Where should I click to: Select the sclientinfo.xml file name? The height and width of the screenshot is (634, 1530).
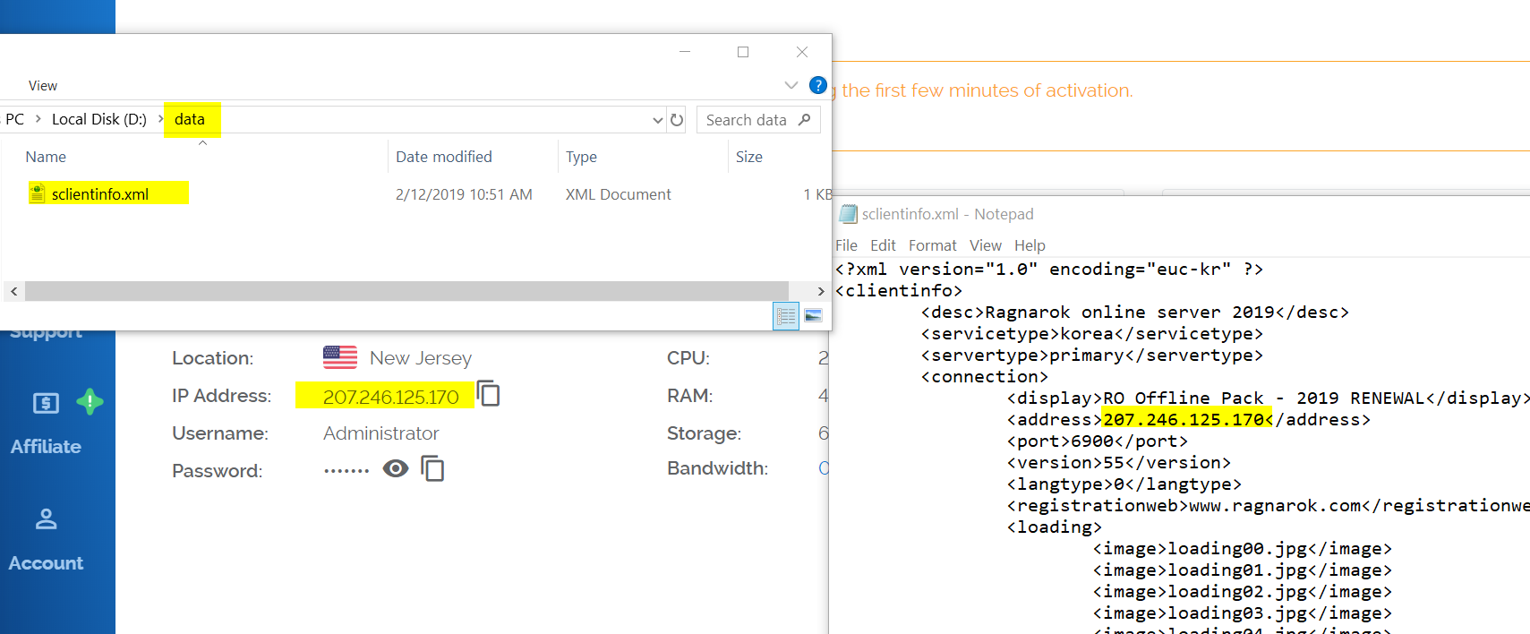click(100, 194)
